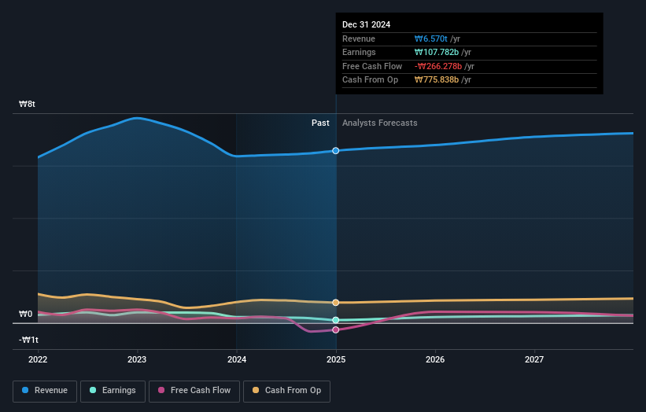Click the ₩0 y-axis label
The width and height of the screenshot is (646, 412).
click(25, 314)
